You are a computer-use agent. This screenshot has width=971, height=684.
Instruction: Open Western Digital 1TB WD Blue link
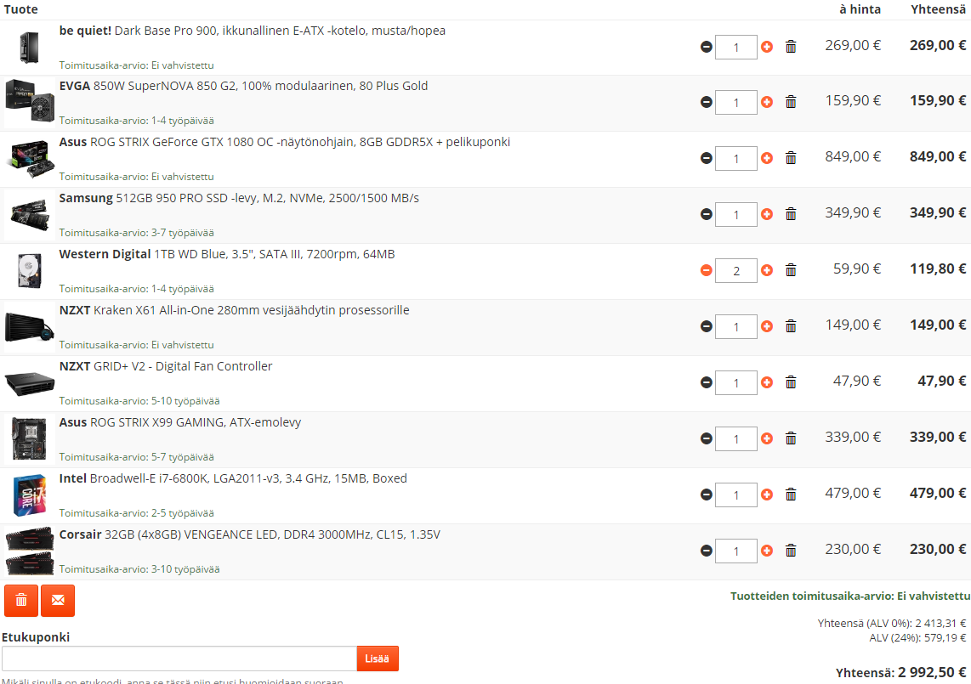[x=227, y=254]
